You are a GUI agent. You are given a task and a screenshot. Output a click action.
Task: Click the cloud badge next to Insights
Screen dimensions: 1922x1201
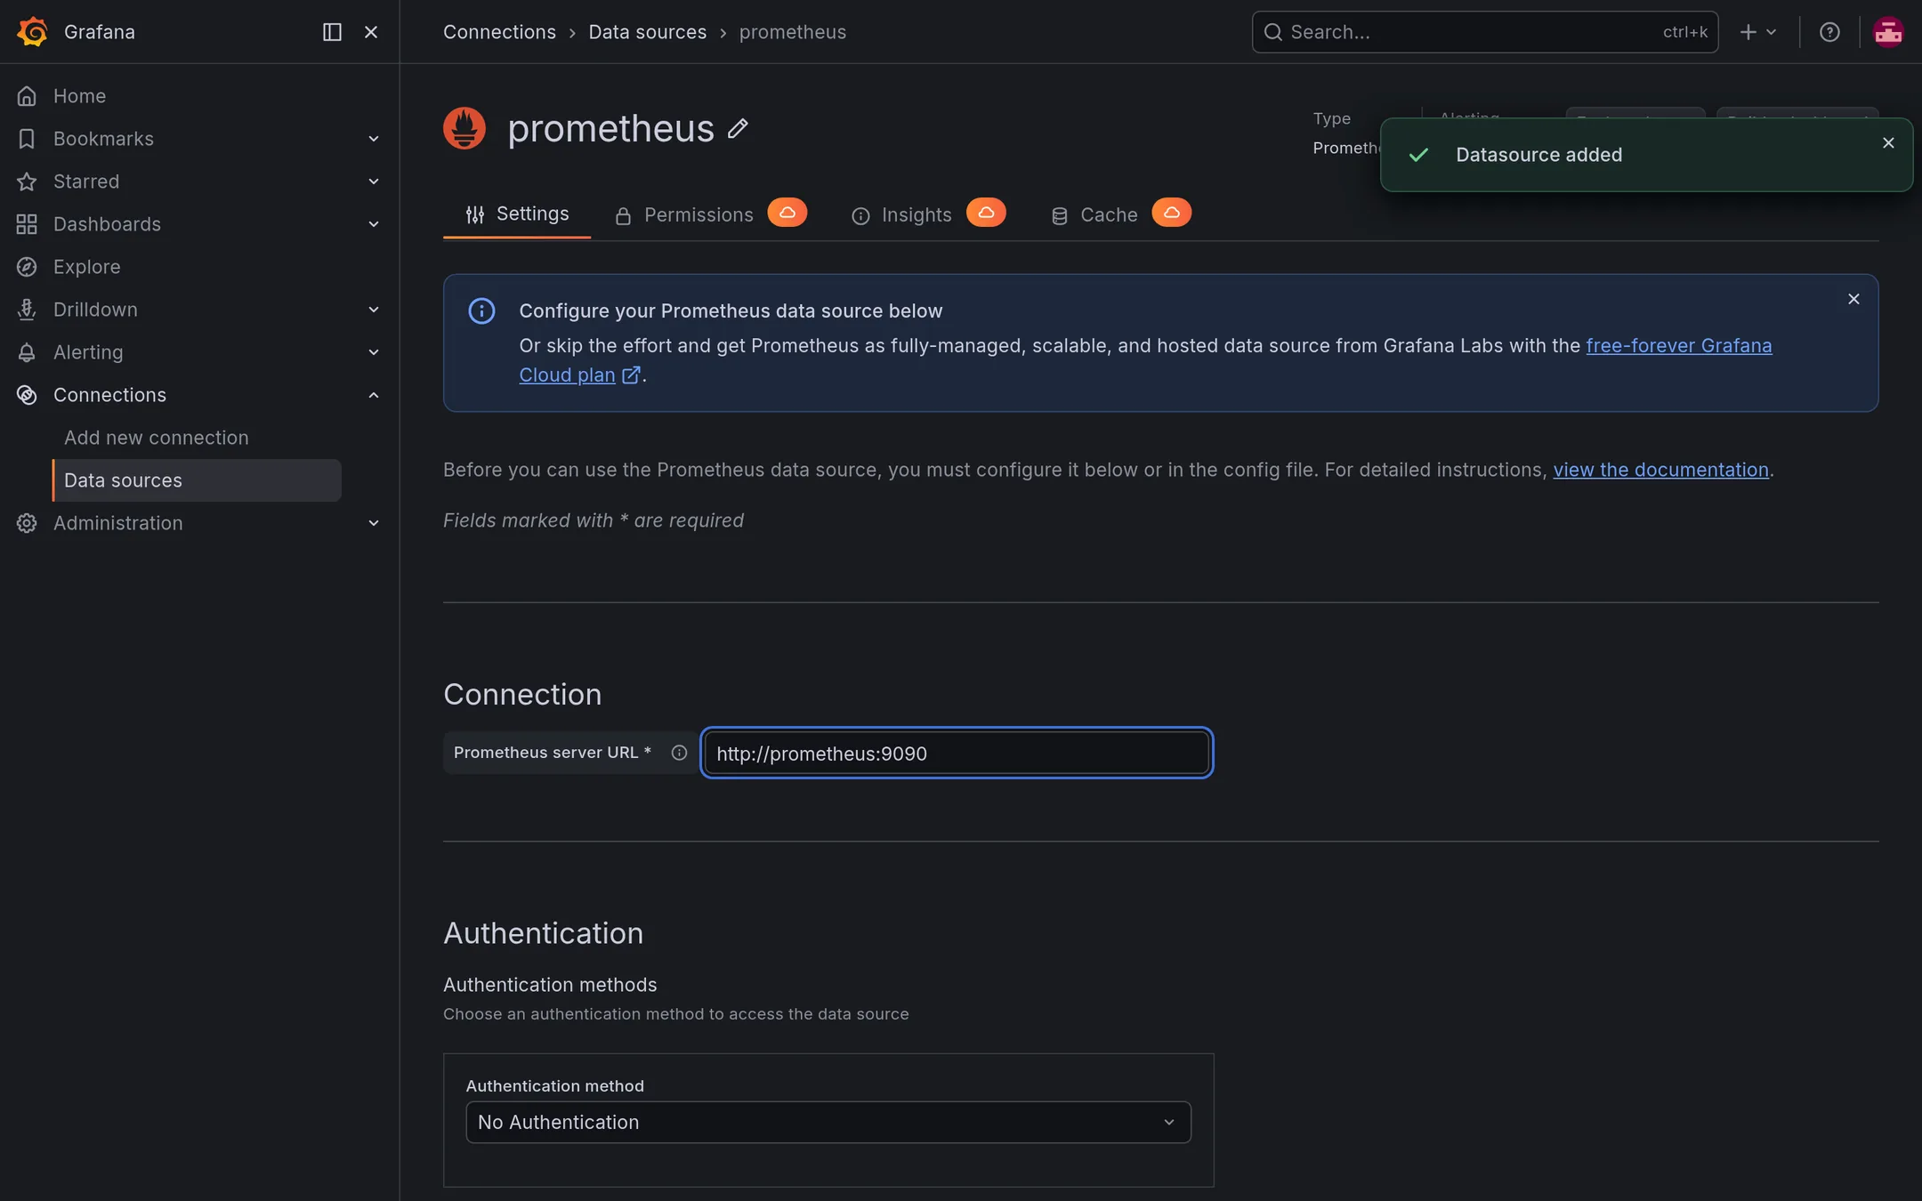click(x=986, y=213)
